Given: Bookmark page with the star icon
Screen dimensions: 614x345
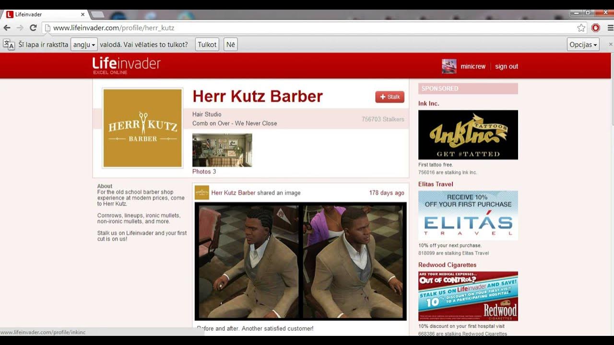Looking at the screenshot, I should 581,28.
